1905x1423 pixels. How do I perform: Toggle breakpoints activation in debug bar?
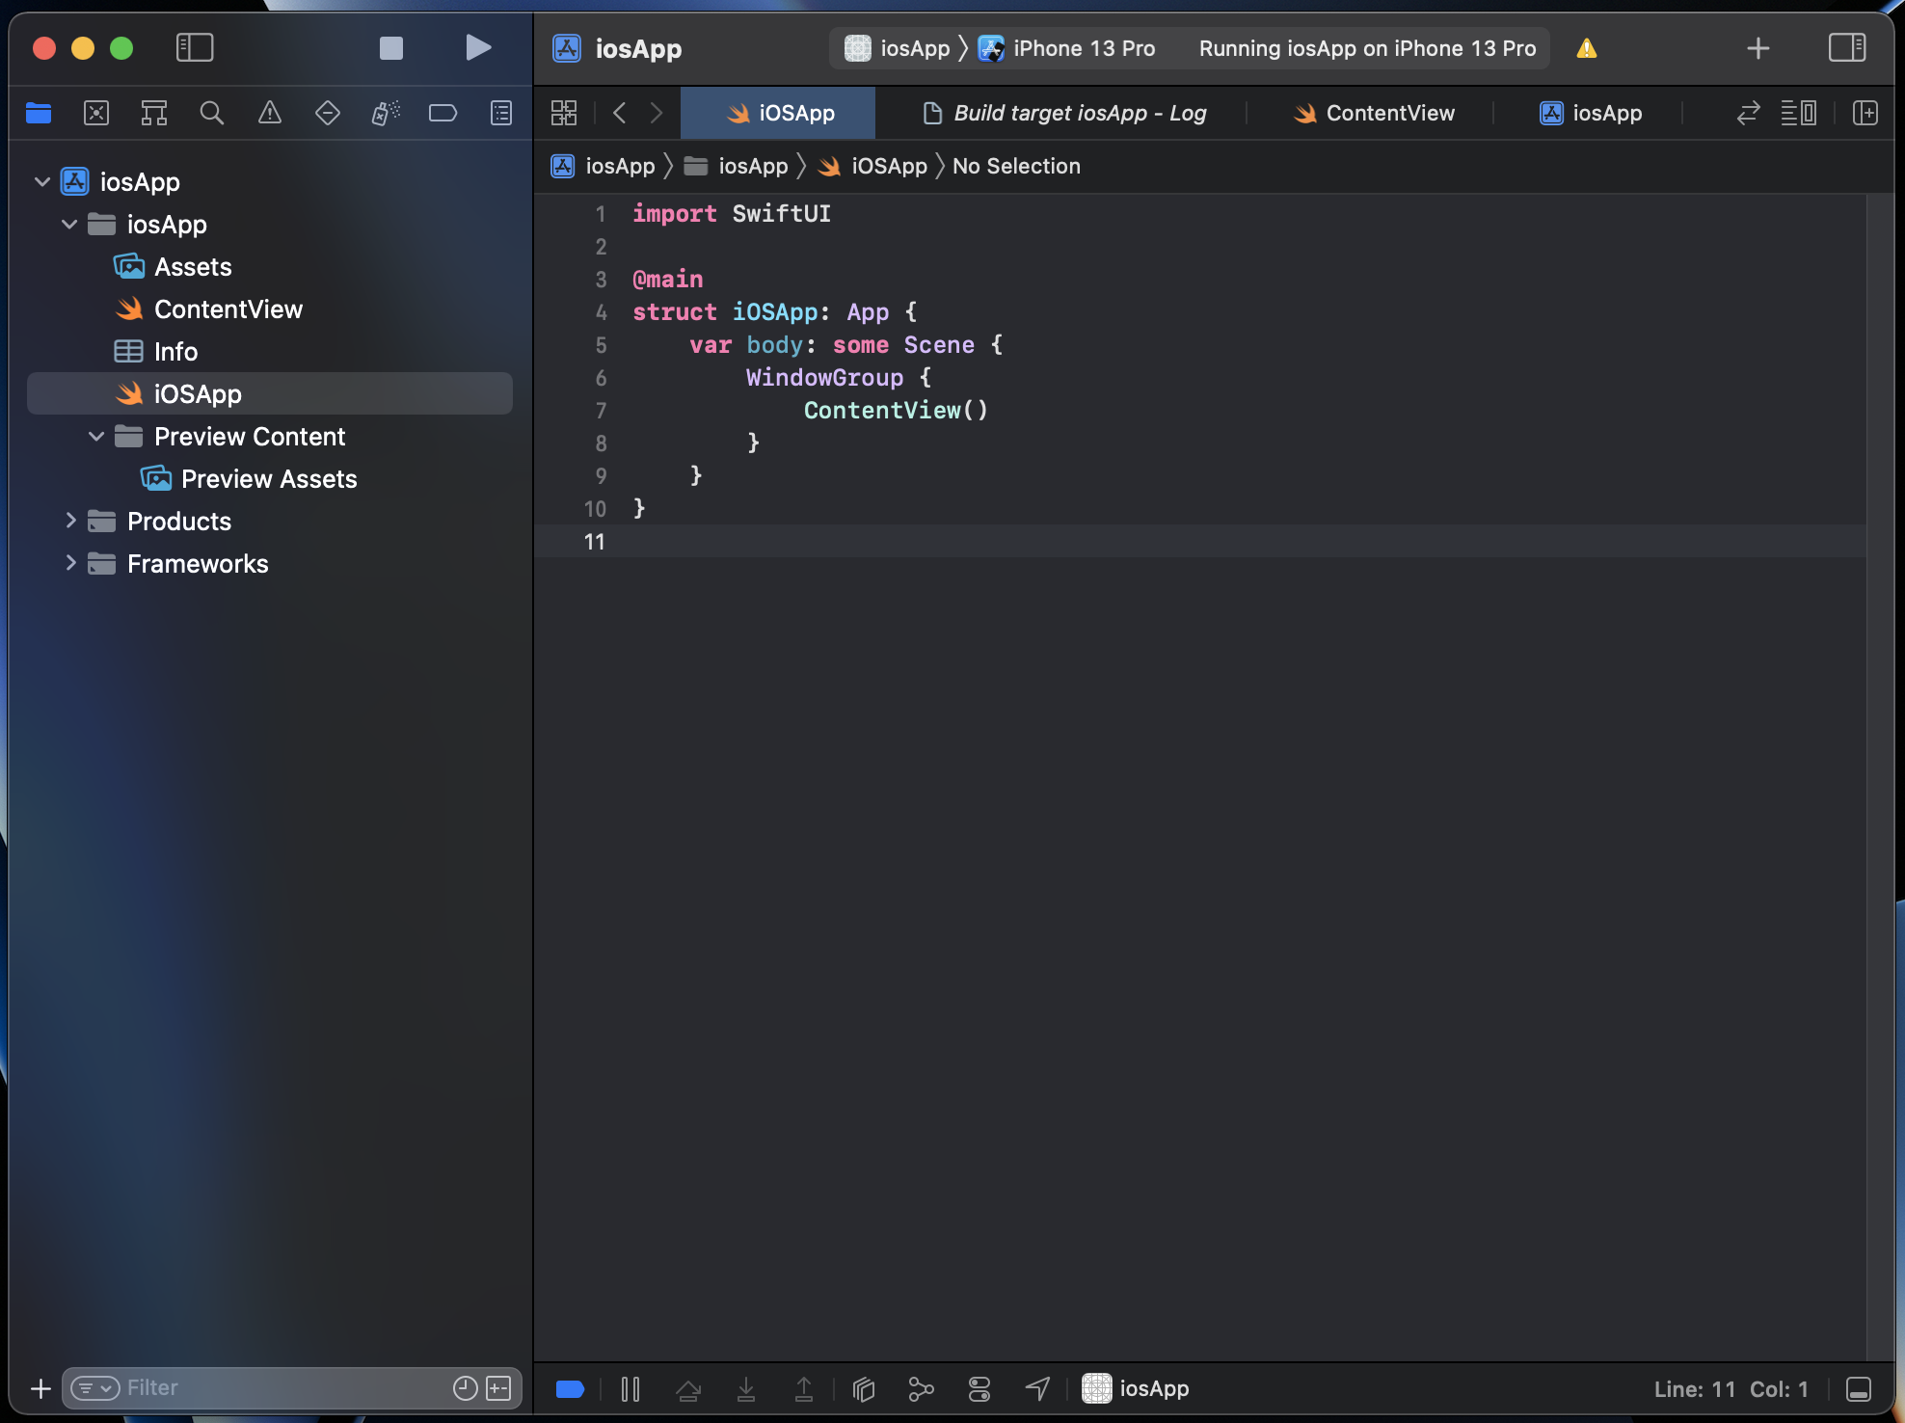pos(570,1388)
